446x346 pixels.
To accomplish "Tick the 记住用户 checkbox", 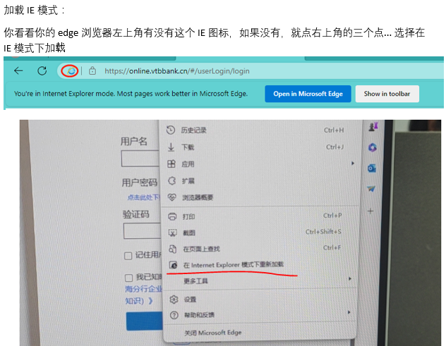I will [x=128, y=255].
